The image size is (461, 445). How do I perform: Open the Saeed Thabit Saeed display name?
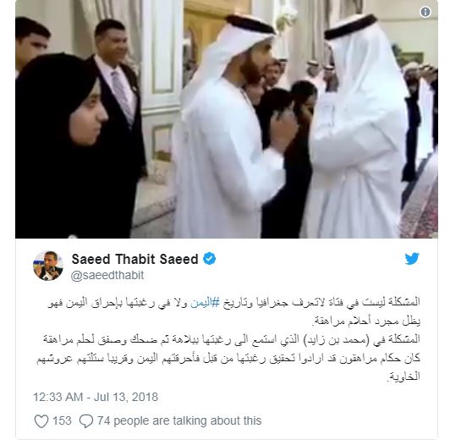click(x=135, y=259)
